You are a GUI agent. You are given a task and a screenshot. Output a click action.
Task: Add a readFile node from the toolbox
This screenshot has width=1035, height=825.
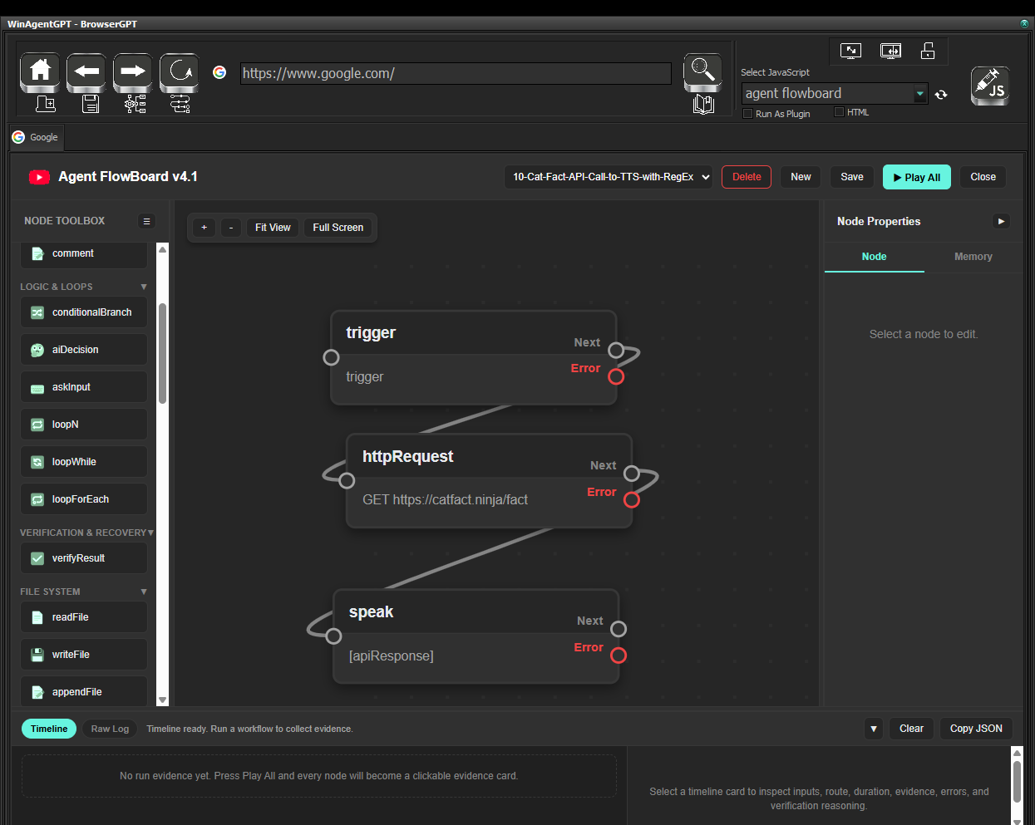click(x=84, y=617)
